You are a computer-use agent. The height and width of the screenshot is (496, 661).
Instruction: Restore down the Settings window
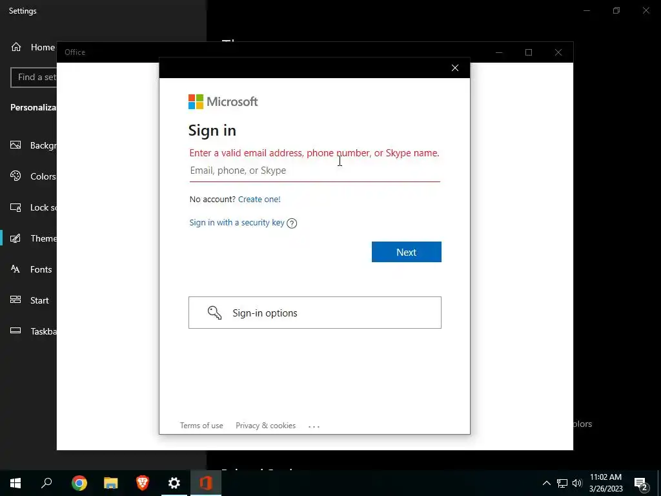616,10
